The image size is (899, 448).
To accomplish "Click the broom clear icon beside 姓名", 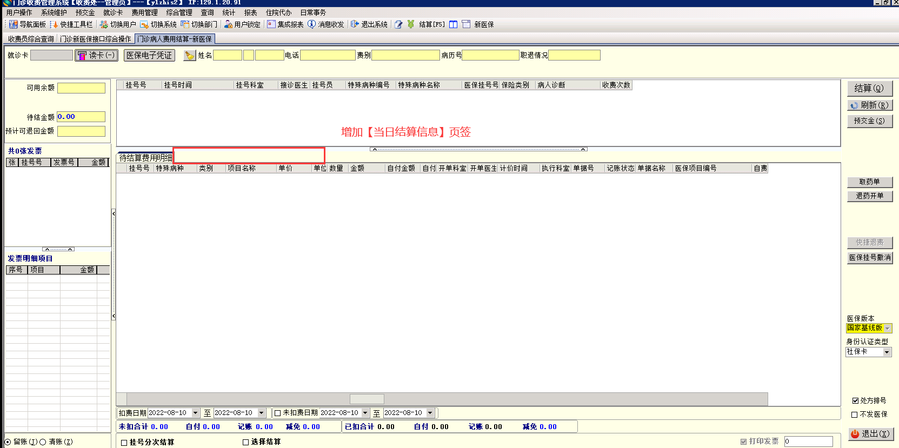I will (x=190, y=56).
